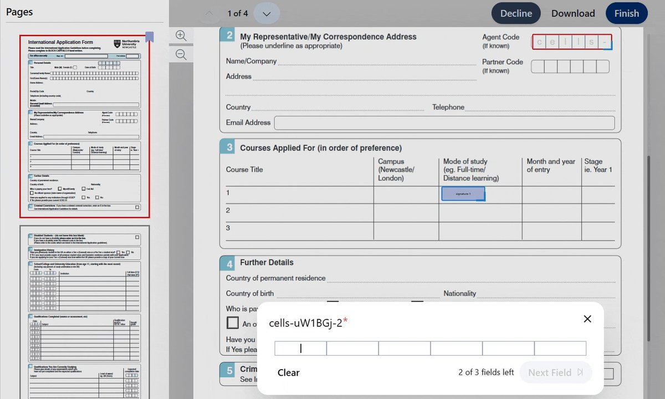Click the Partner Code cells boxes
This screenshot has height=399, width=665.
click(570, 66)
